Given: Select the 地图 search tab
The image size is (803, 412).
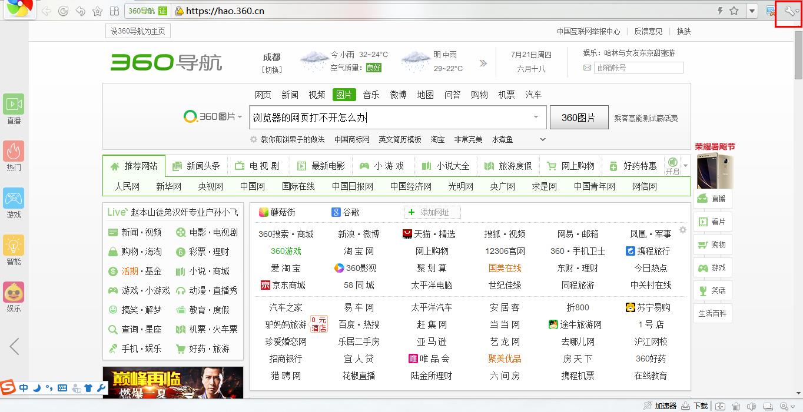Looking at the screenshot, I should pyautogui.click(x=425, y=95).
